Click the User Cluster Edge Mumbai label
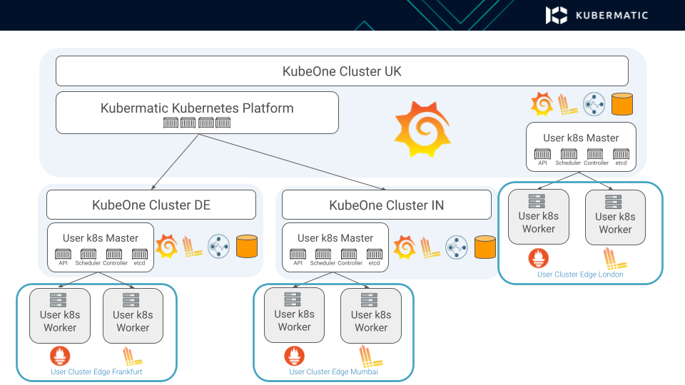Viewport: 685px width, 385px height. pyautogui.click(x=333, y=371)
